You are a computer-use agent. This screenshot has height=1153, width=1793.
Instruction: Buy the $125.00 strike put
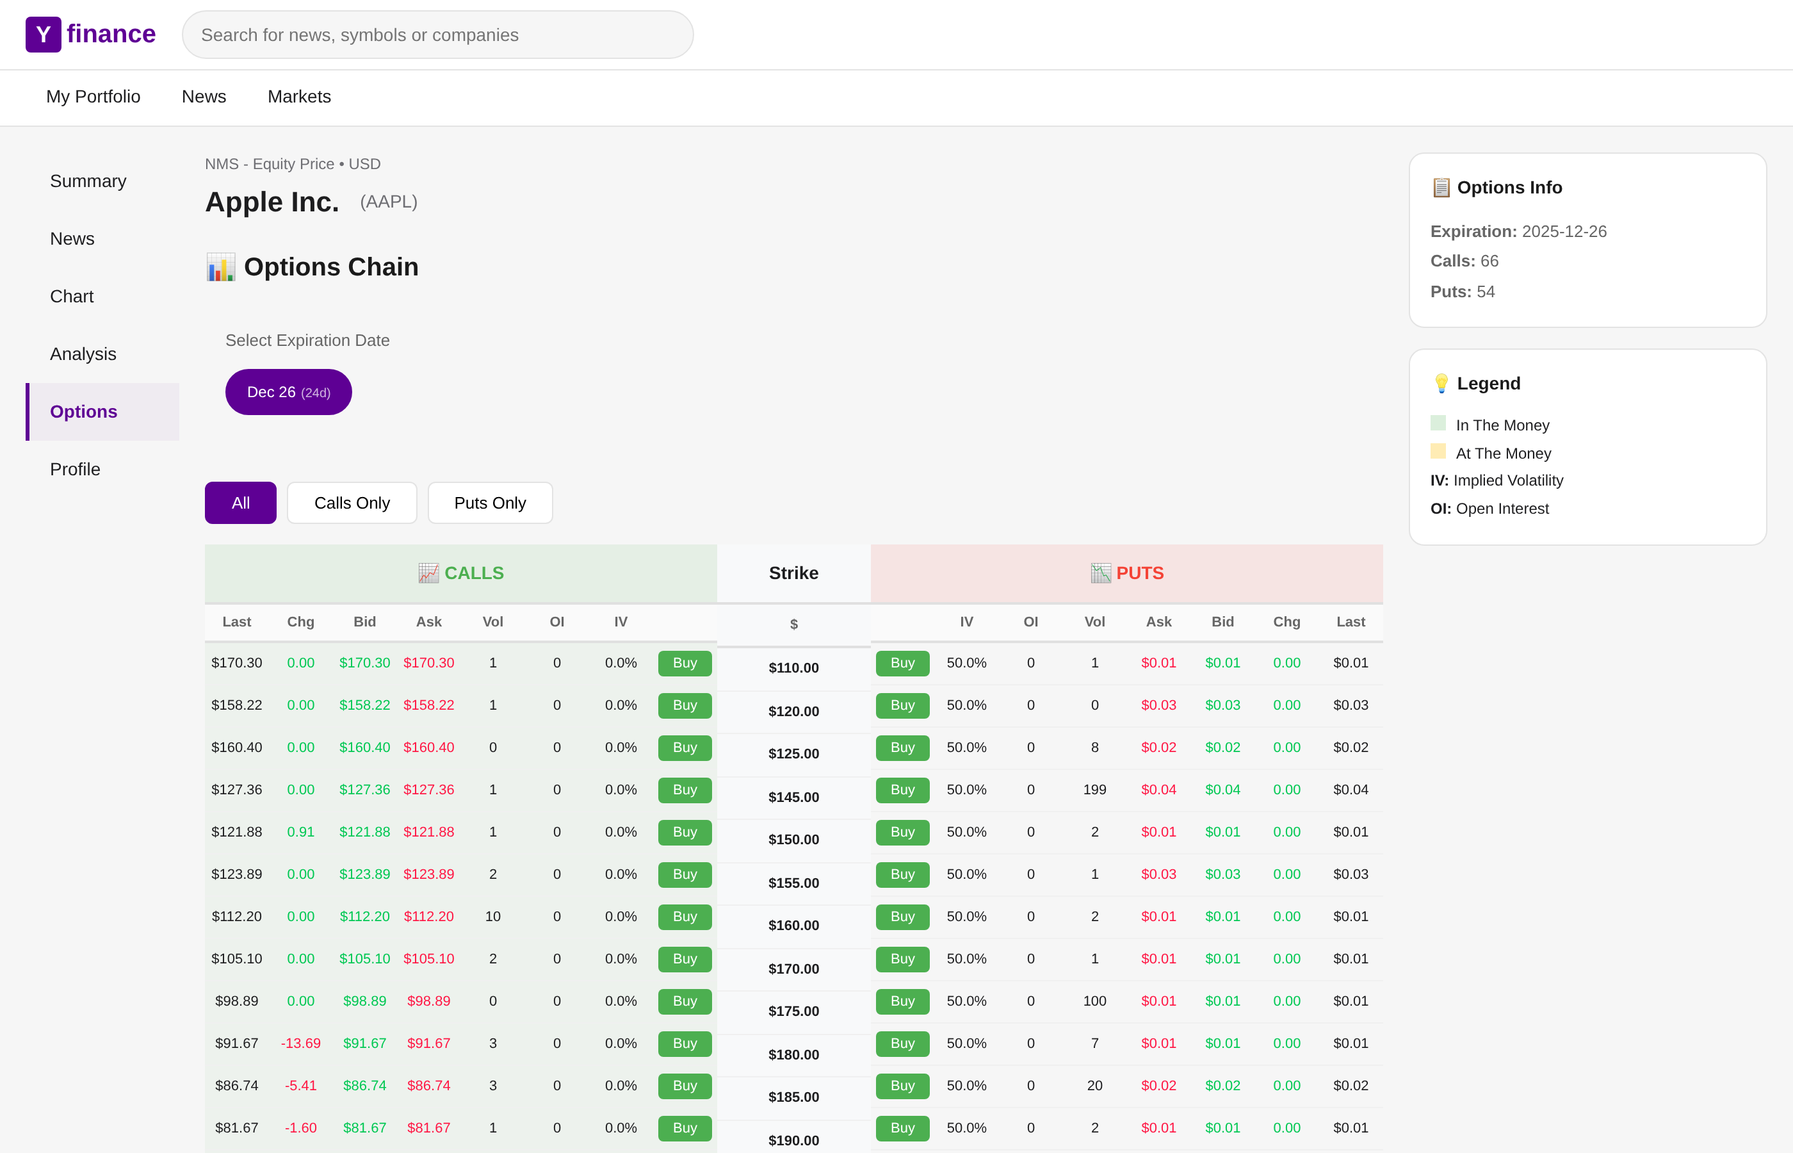pyautogui.click(x=902, y=748)
